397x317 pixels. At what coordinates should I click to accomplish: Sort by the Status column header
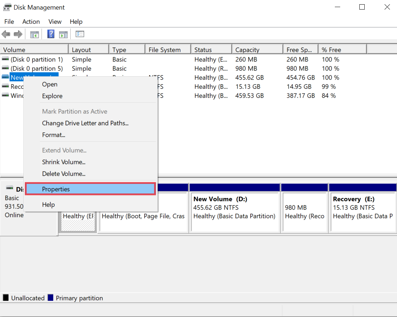(x=212, y=49)
